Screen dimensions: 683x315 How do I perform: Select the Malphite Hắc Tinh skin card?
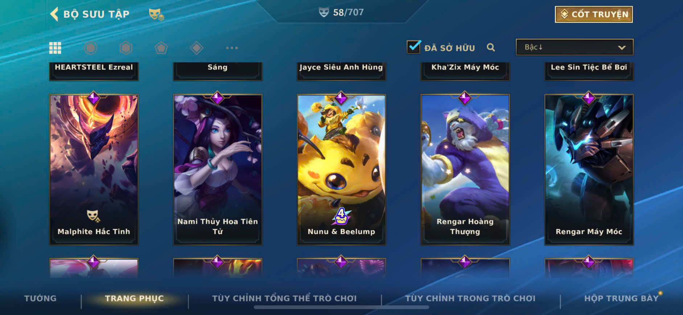[x=94, y=170]
